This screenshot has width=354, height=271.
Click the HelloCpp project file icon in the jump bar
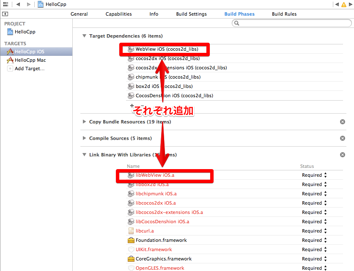tap(41, 4)
